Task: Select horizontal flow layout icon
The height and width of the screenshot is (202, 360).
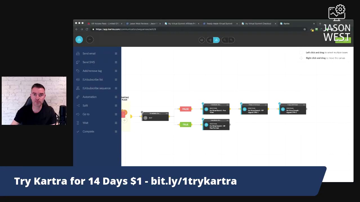Action: (x=210, y=40)
